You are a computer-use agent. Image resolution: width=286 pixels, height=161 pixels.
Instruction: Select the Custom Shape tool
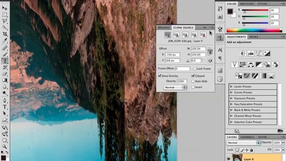tap(4, 120)
